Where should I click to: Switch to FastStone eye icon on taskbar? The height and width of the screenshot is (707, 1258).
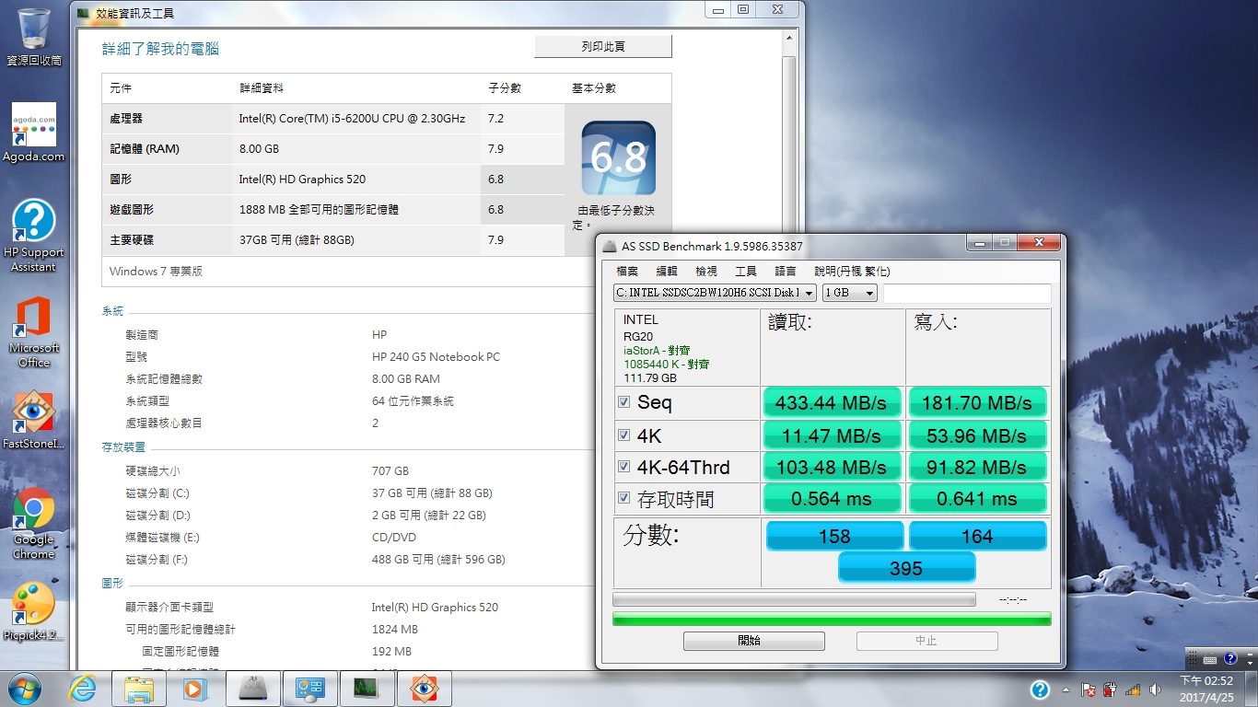[424, 689]
